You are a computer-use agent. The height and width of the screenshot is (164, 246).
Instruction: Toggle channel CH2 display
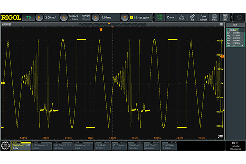[42, 146]
